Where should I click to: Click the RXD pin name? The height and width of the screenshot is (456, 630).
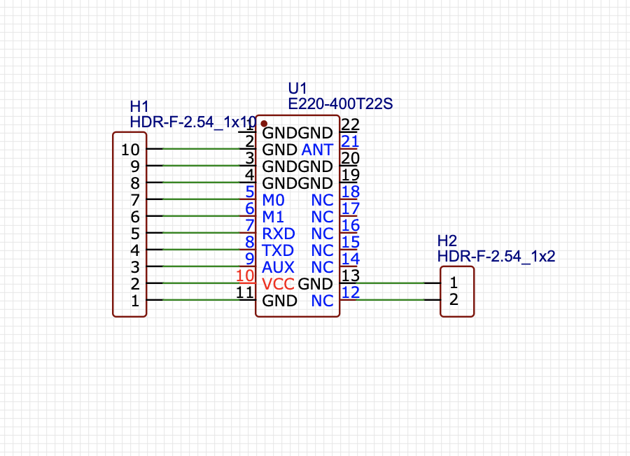pos(279,234)
